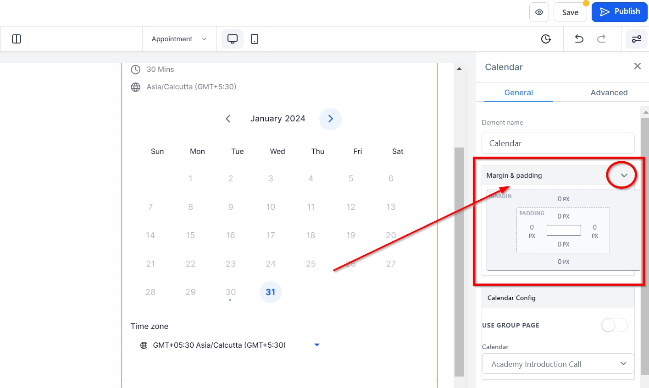Undo the last change
This screenshot has width=649, height=388.
tap(579, 39)
